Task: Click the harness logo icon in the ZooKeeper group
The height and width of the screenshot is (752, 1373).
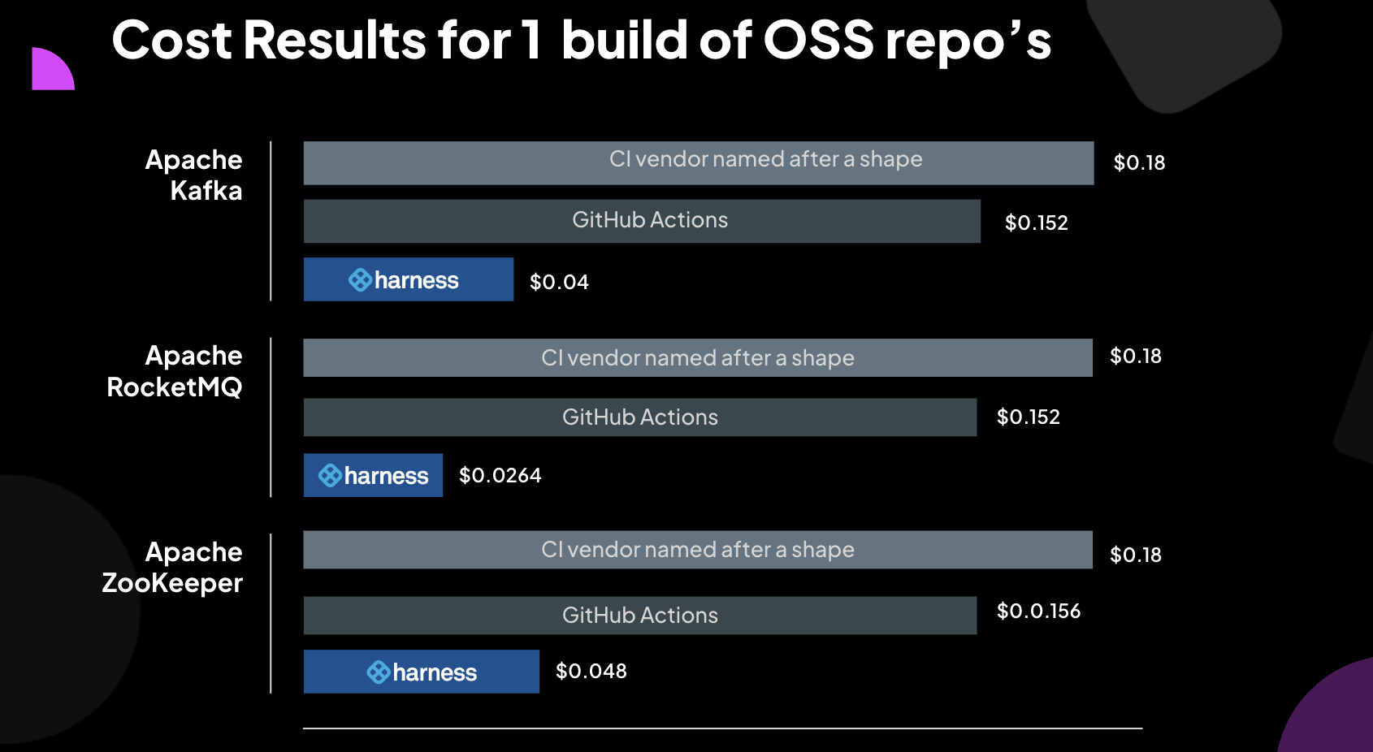Action: click(x=379, y=672)
